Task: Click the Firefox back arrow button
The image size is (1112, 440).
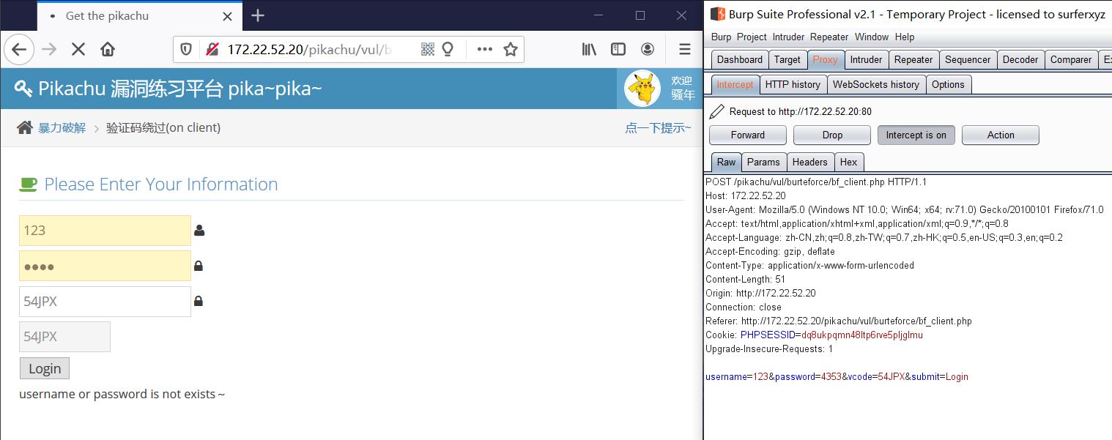Action: (x=19, y=50)
